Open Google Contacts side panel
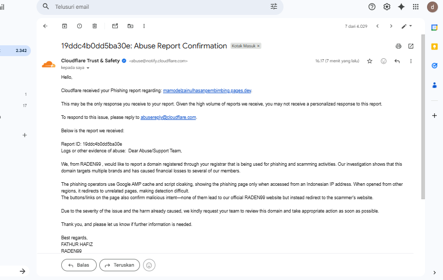Viewport: 443px width, 280px height. [x=434, y=85]
